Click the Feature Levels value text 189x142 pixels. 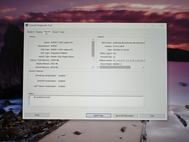(129, 60)
